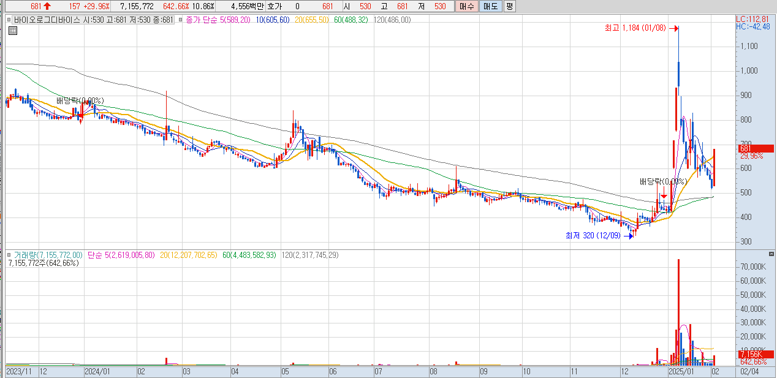Viewport: 777px width, 378px height.
Task: Select the volume 20(12,207,702,65) label
Action: point(188,254)
